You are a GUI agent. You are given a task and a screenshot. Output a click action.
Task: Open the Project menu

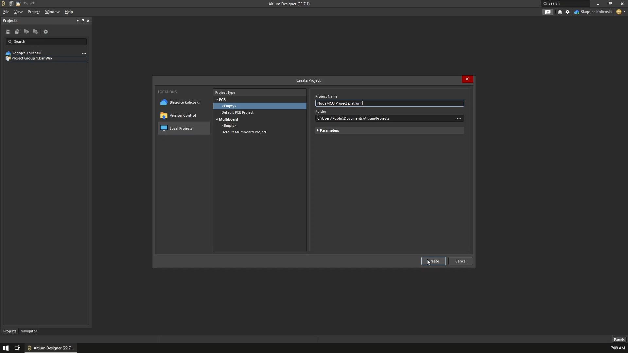click(x=34, y=12)
